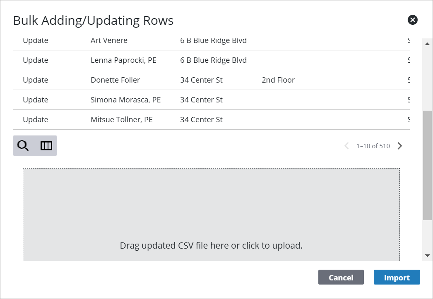Select the Simona Morasca, PE name cell

click(x=125, y=100)
